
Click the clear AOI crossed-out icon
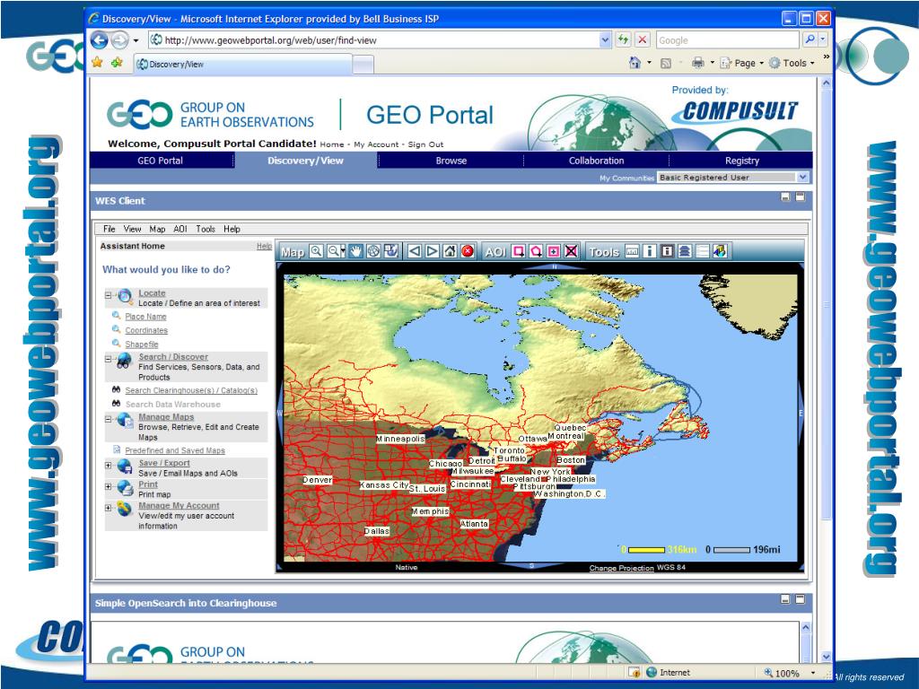point(571,251)
